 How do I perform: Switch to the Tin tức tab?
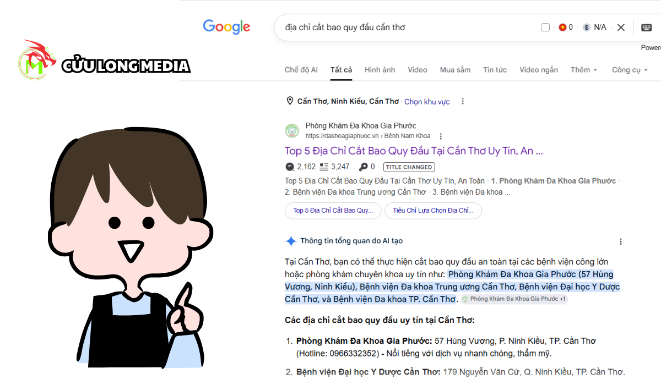tap(495, 70)
